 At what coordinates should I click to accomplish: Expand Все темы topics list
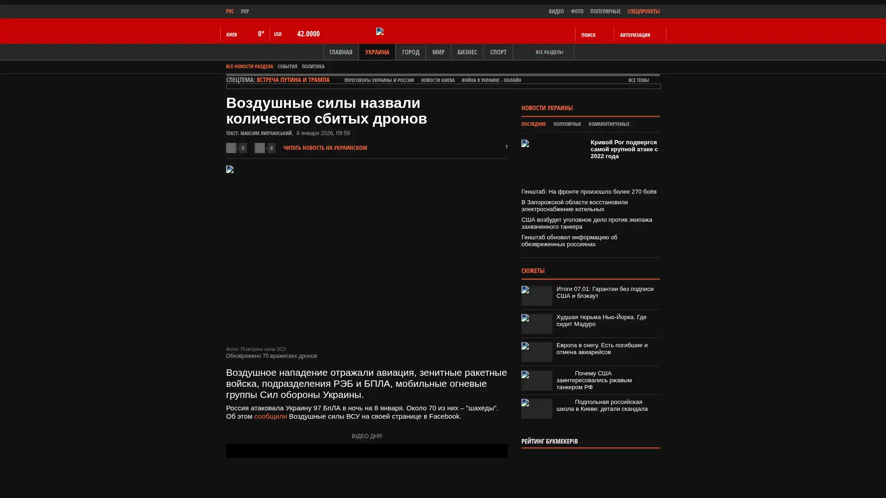coord(638,80)
